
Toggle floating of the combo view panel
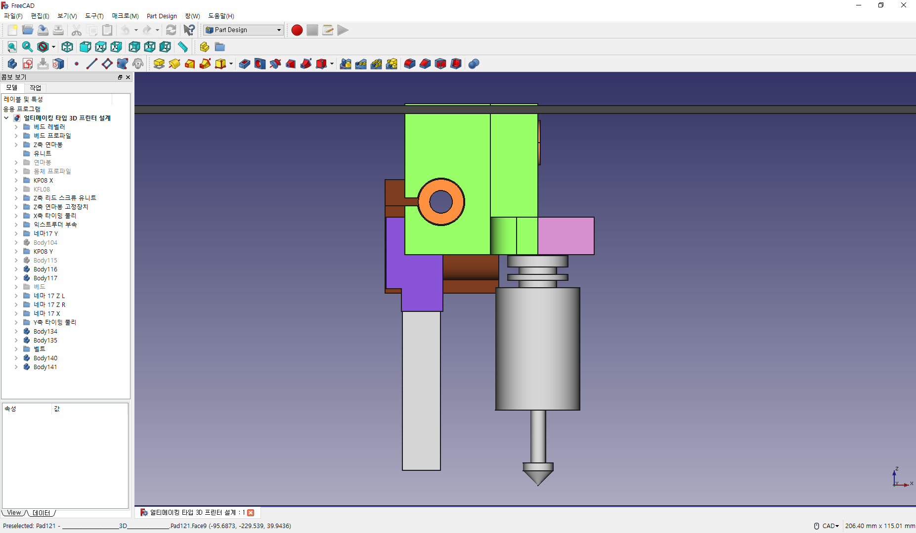(x=120, y=77)
